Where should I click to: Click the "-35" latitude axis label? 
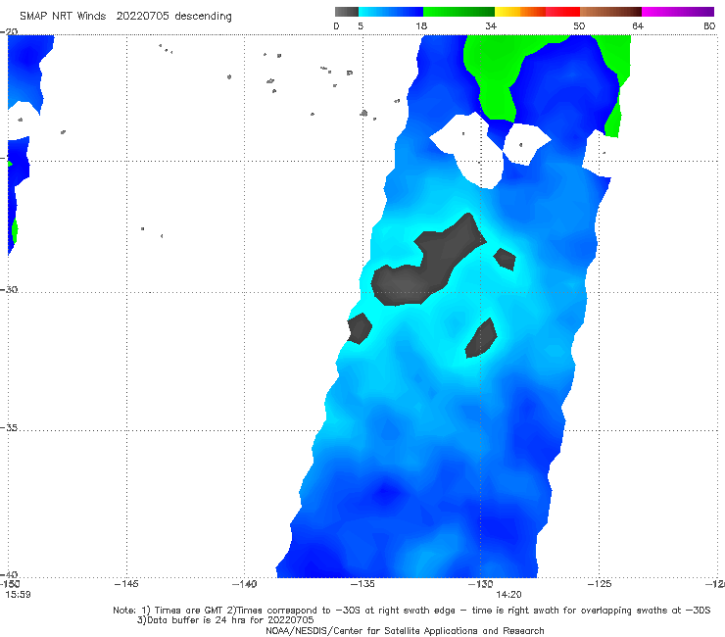point(9,428)
